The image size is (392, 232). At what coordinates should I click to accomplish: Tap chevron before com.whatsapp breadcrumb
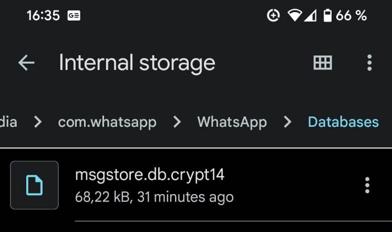[37, 122]
